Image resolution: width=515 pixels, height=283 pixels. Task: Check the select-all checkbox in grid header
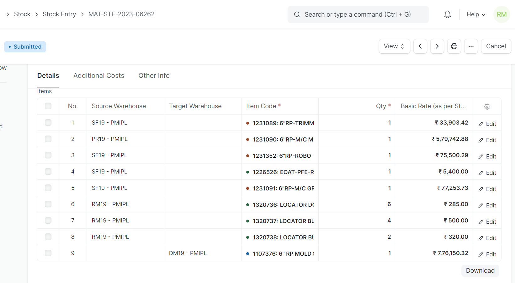[x=48, y=106]
